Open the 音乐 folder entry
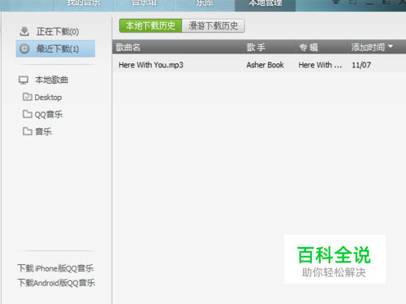 click(43, 132)
